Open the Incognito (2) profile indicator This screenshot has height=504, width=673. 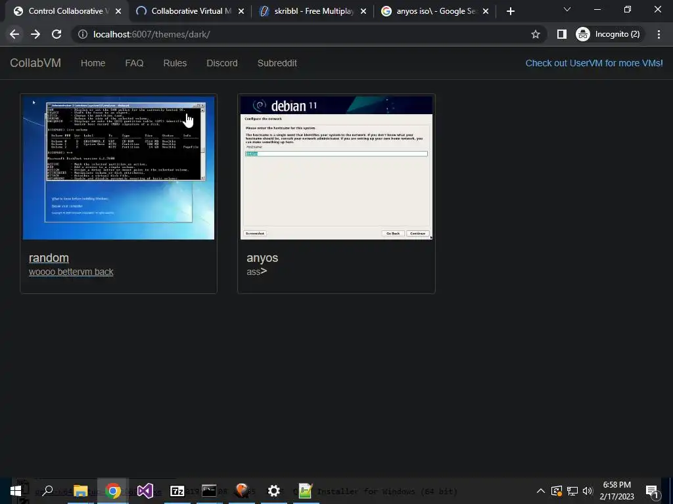609,34
